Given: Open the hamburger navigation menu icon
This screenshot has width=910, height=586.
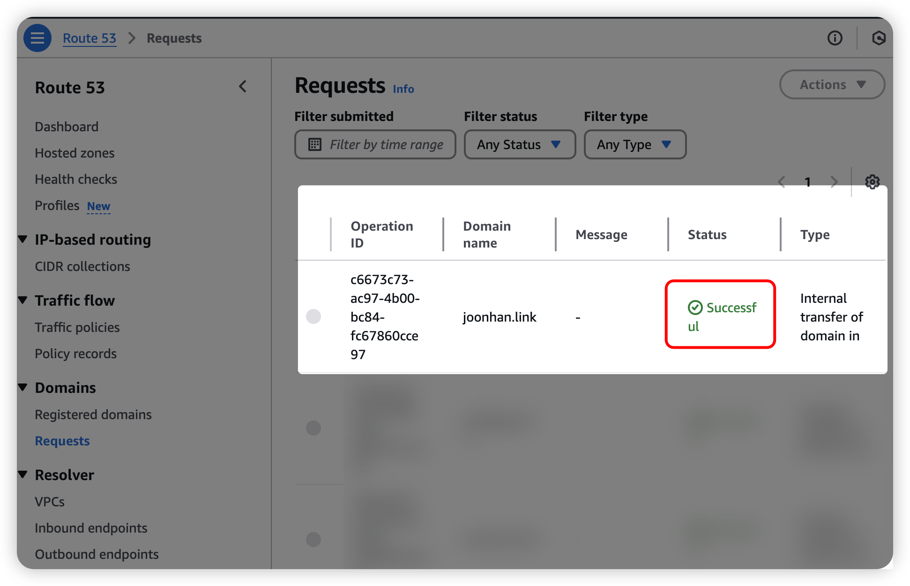Looking at the screenshot, I should pyautogui.click(x=37, y=38).
